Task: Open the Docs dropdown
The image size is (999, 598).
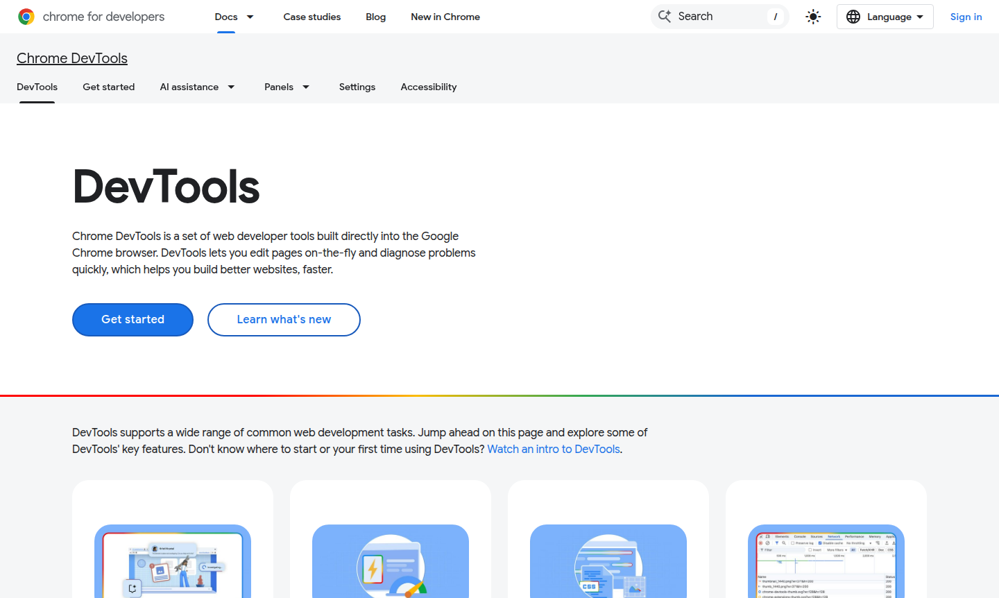Action: click(234, 17)
